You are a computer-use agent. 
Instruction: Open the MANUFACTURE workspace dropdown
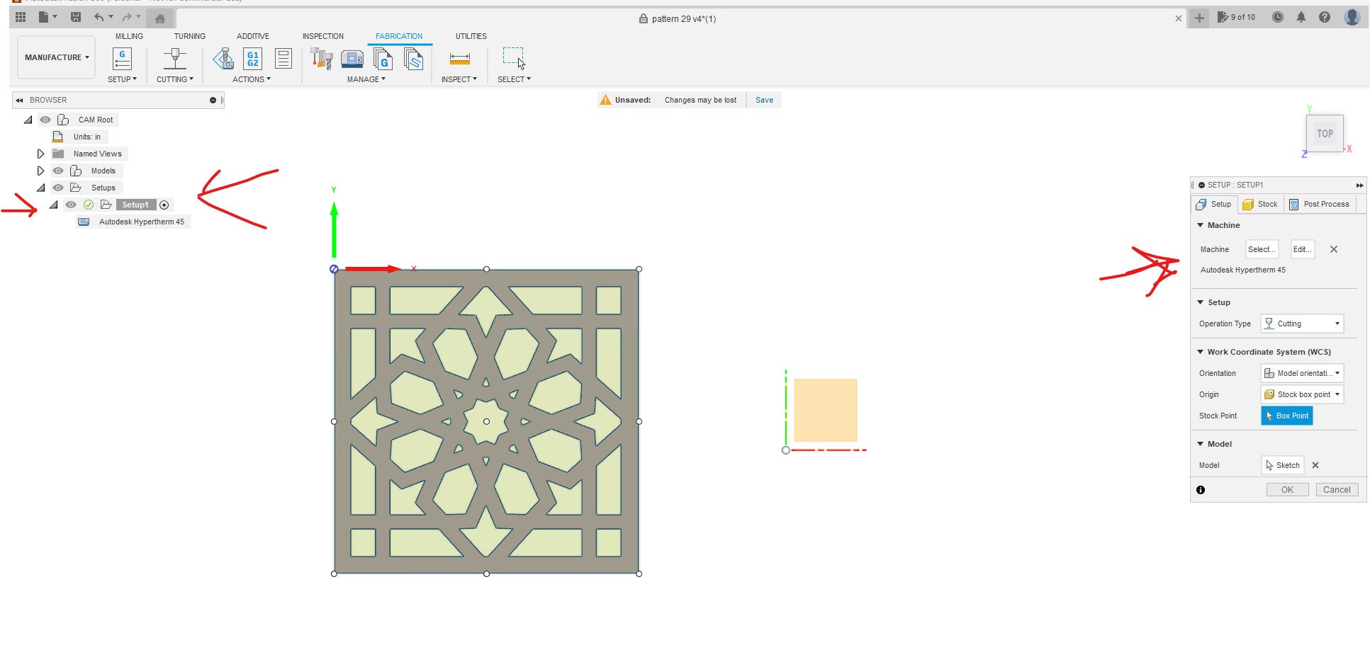coord(57,57)
